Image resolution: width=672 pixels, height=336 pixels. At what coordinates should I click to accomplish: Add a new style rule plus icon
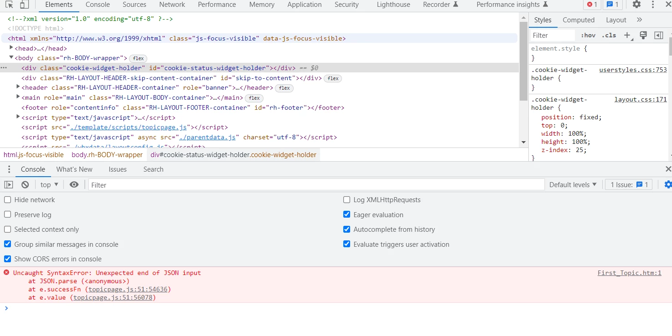click(627, 35)
